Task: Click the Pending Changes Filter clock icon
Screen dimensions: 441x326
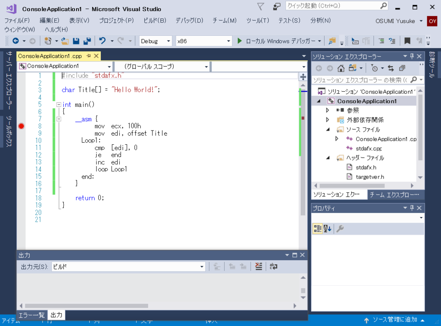Action: [x=374, y=68]
